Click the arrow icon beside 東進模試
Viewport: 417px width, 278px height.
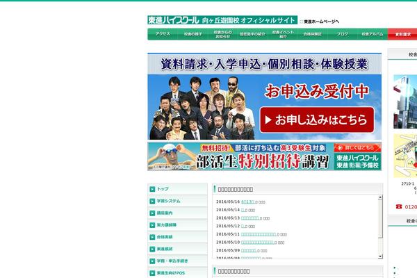tap(152, 249)
